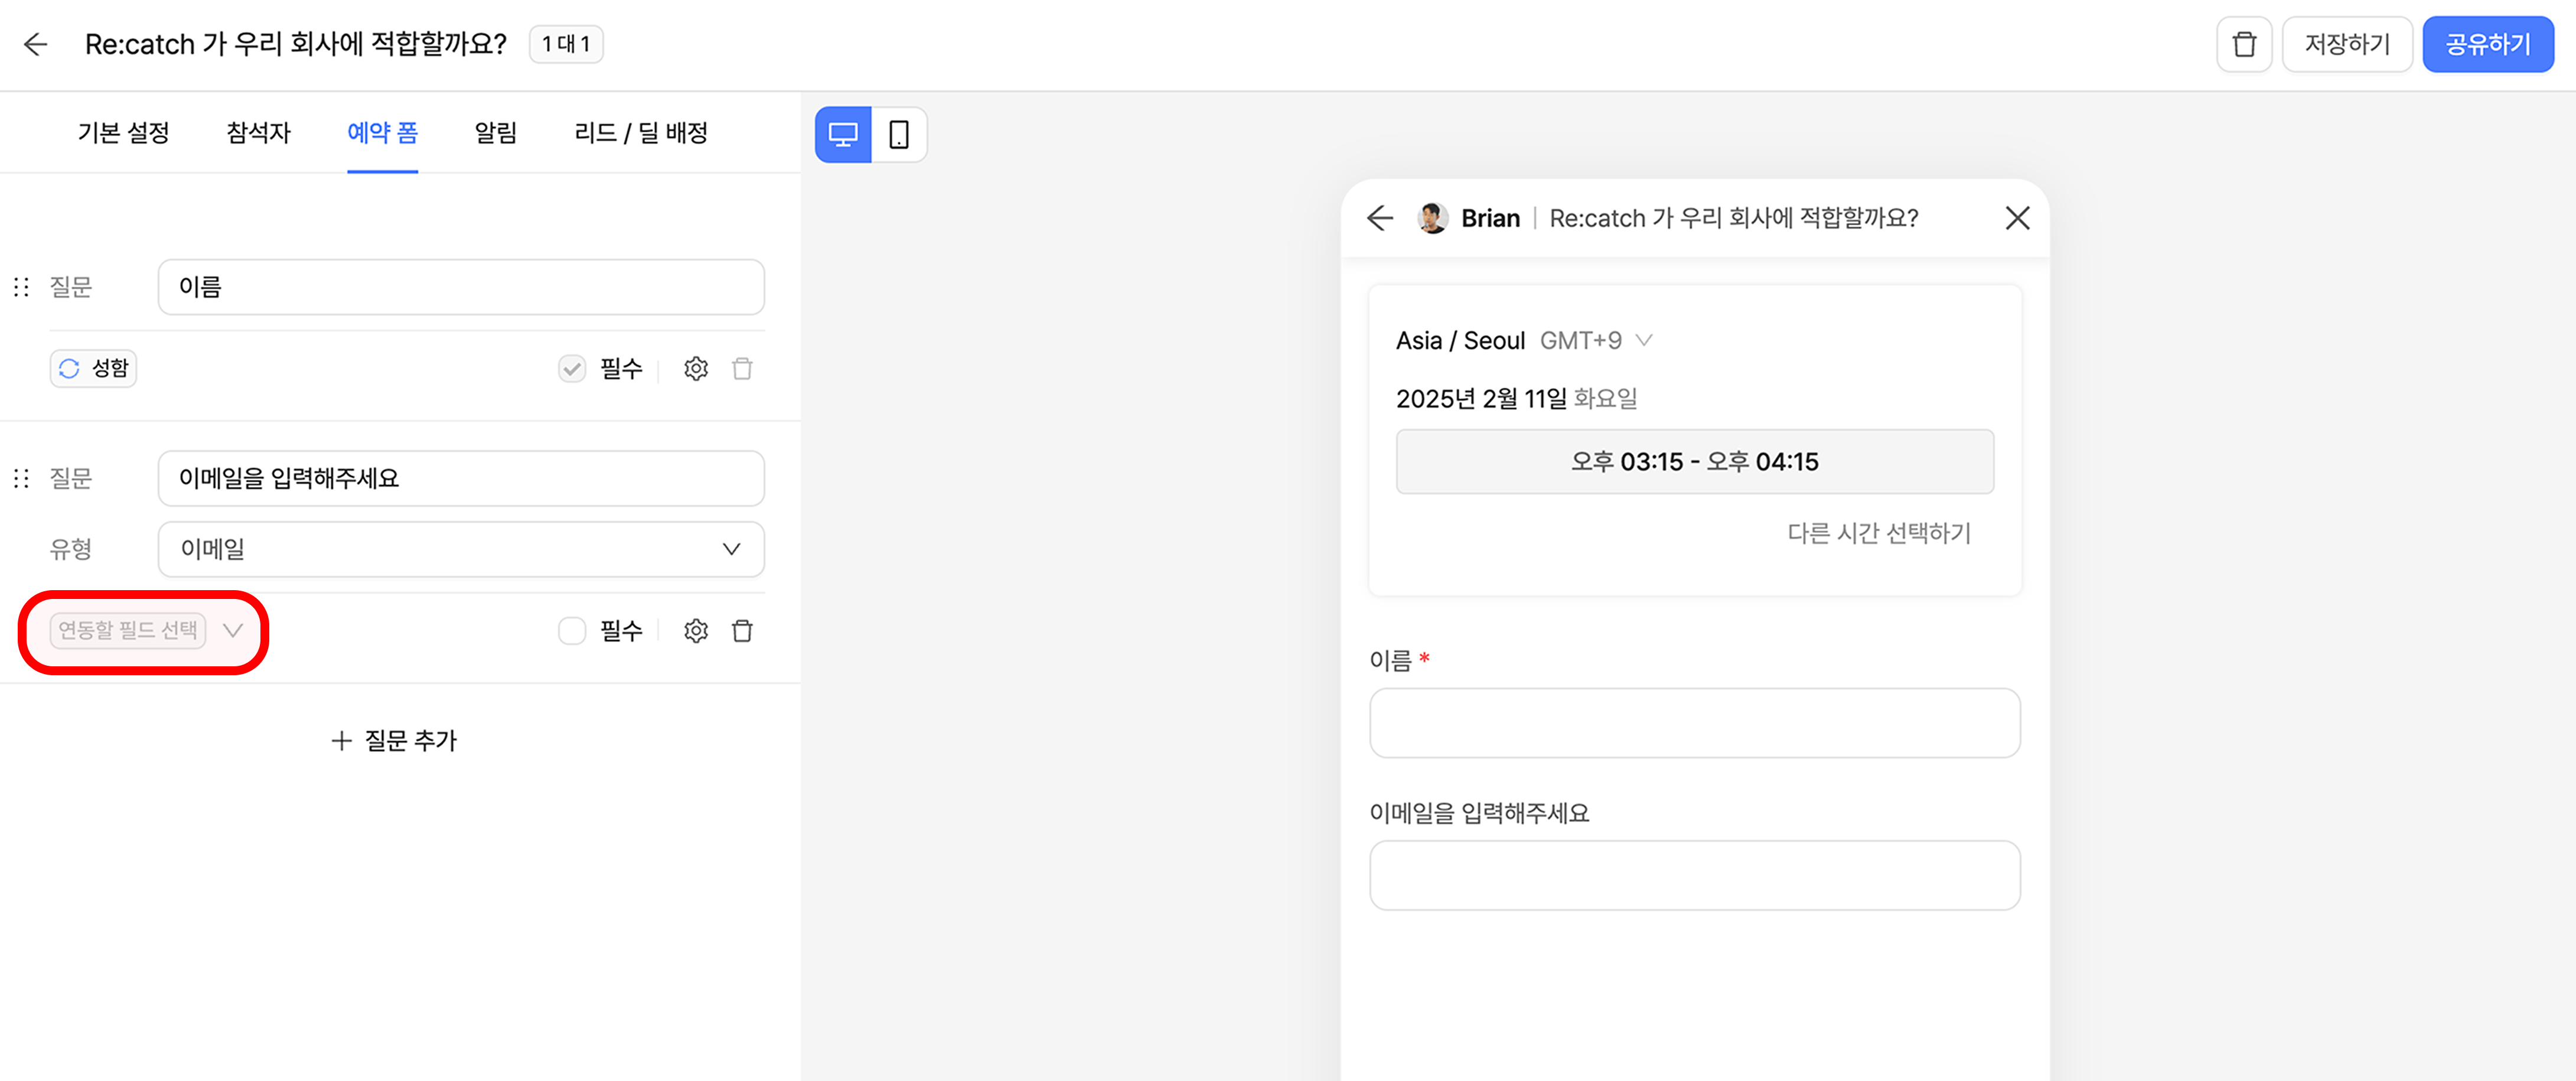Switch to 기본 설정 tab
Viewport: 2576px width, 1081px height.
123,133
